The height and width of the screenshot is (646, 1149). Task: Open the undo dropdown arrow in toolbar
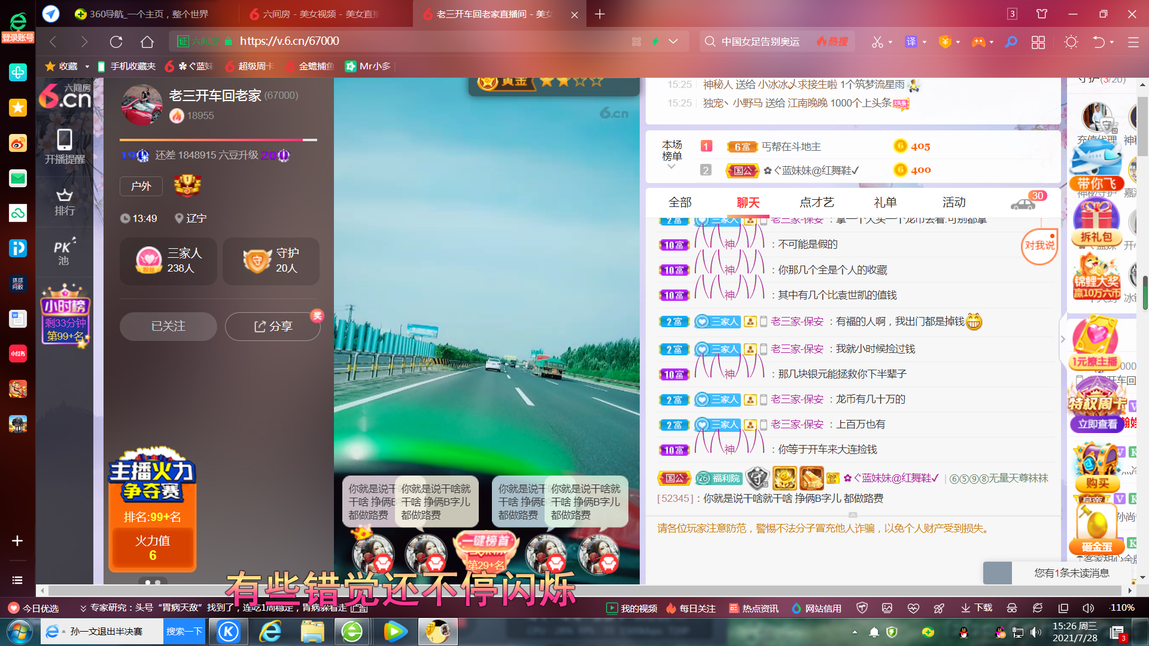pyautogui.click(x=1112, y=42)
